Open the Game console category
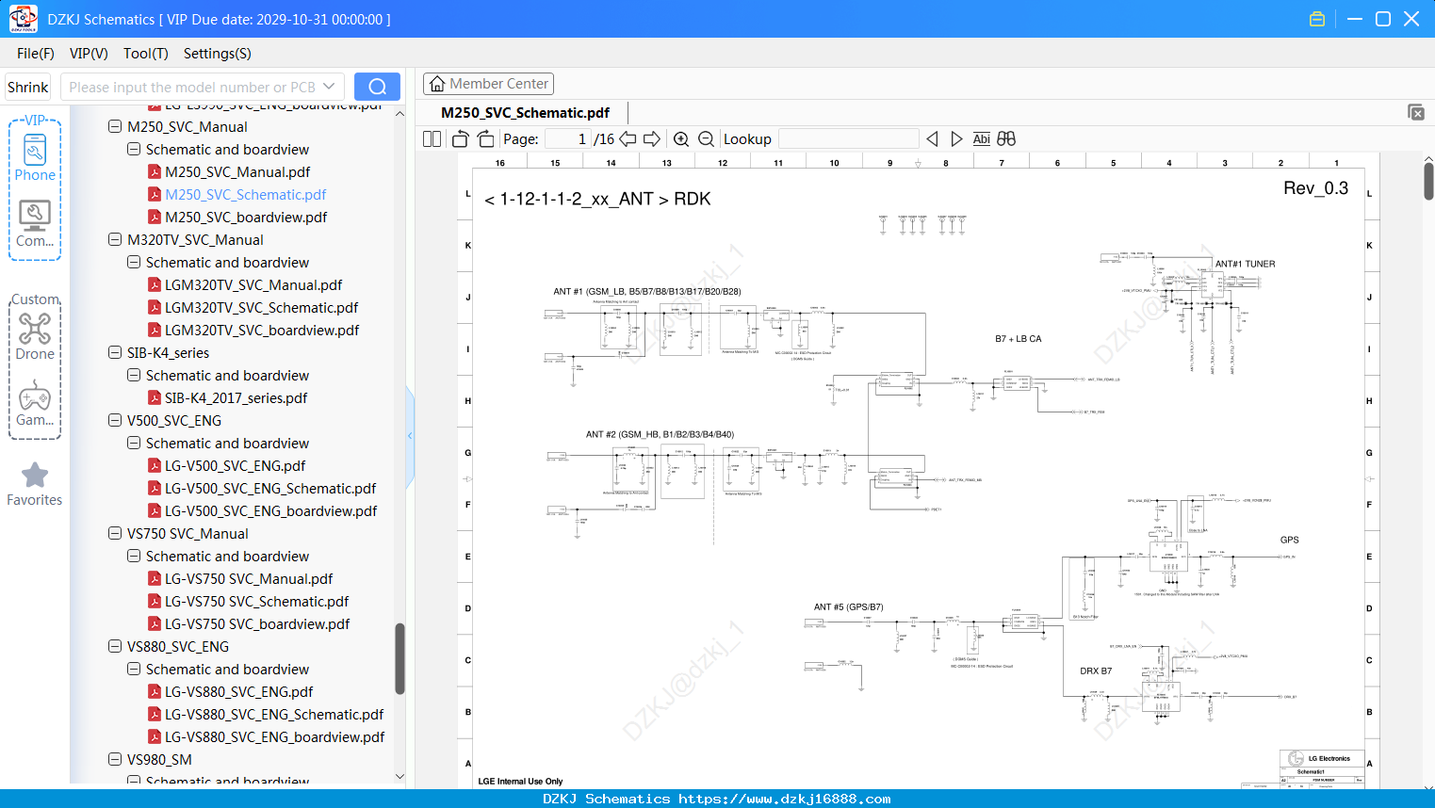This screenshot has height=808, width=1435. pos(35,403)
